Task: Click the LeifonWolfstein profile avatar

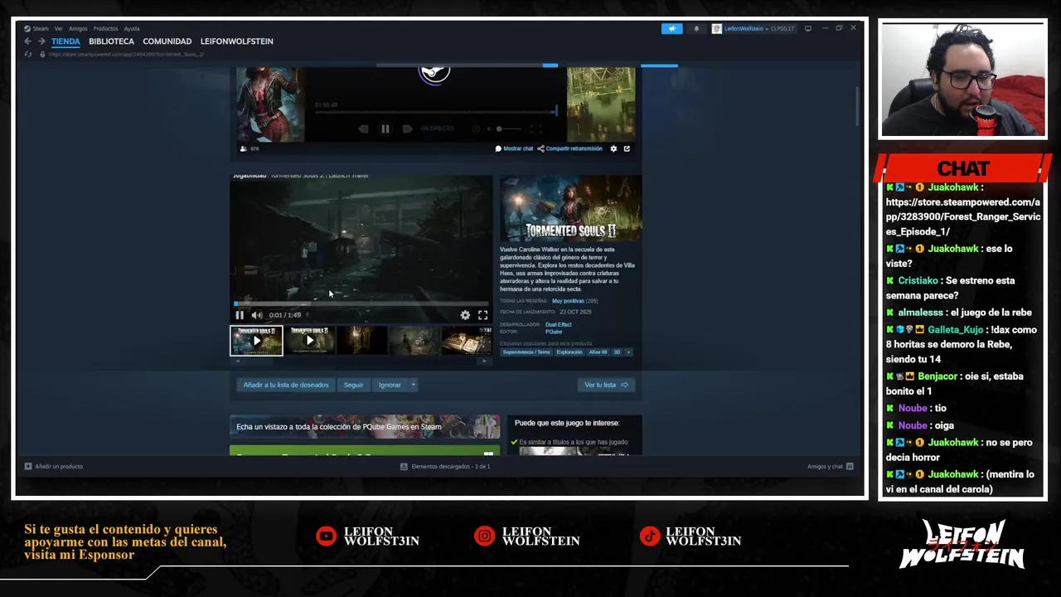Action: pyautogui.click(x=717, y=29)
